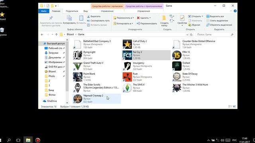The width and height of the screenshot is (255, 143).
Task: Select Counter-Strike Global Offensive file icon
Action: [177, 44]
